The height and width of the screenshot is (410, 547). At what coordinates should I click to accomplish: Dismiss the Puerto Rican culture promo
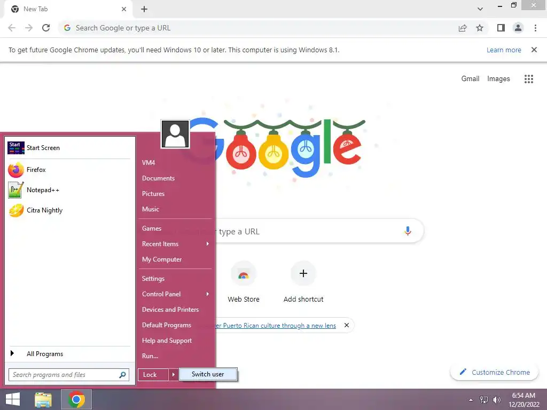[x=346, y=325]
